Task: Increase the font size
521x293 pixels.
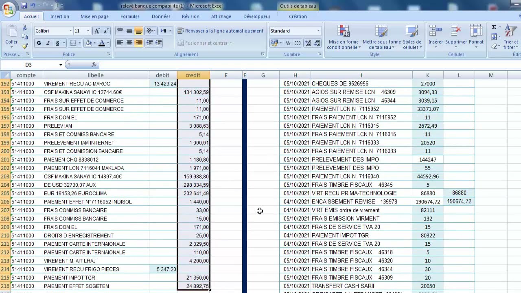Action: tap(97, 31)
